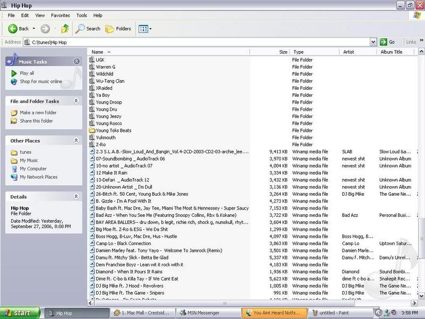Screen dimensions: 425x319
Task: Select the file name "Dem Franchise Boyz - Lean wit it rock with it"
Action: 140,264
